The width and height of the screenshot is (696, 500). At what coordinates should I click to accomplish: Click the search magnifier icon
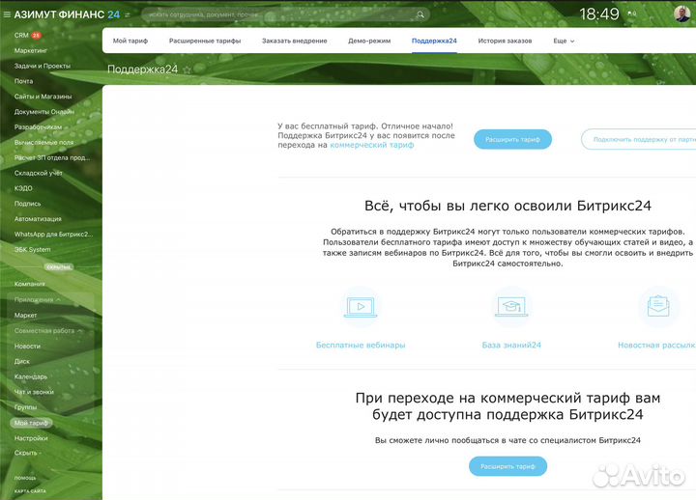coord(420,14)
